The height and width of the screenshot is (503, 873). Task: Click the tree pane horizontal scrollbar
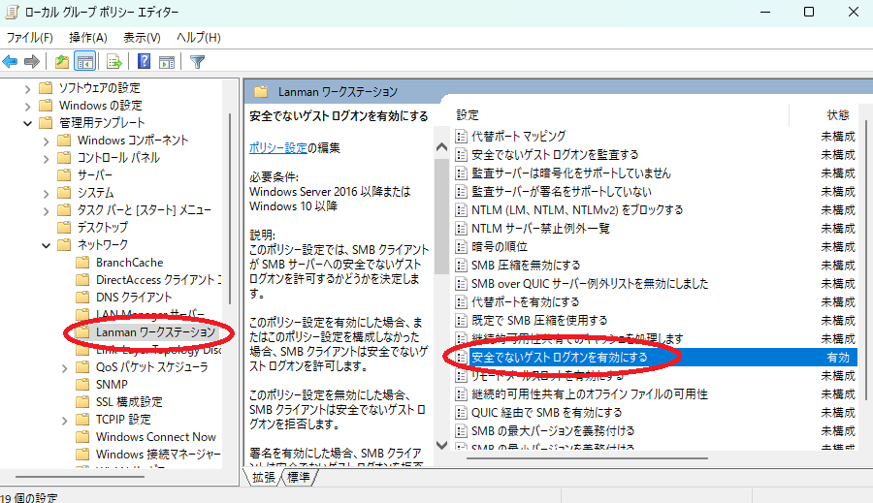click(x=80, y=477)
